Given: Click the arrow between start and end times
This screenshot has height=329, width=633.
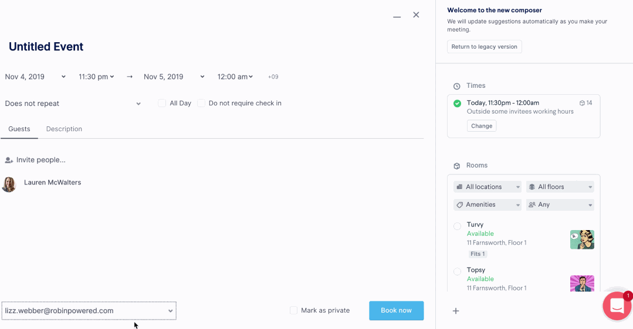Looking at the screenshot, I should (x=129, y=77).
